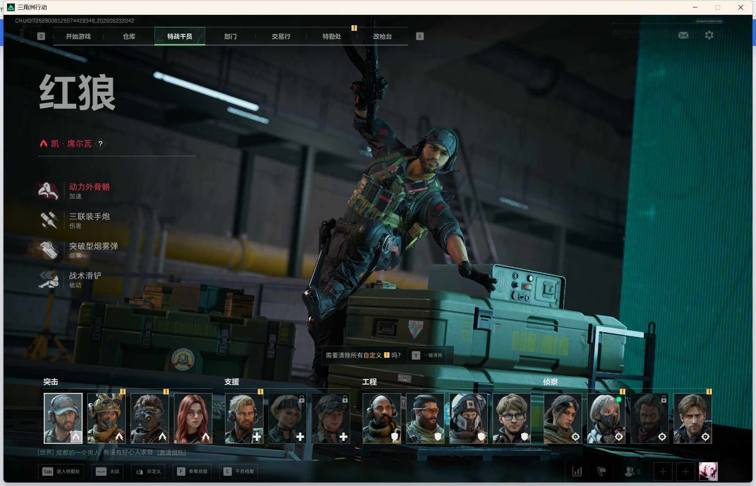Pick the young man with eyeglasses in 工程
756x486 pixels.
point(512,418)
